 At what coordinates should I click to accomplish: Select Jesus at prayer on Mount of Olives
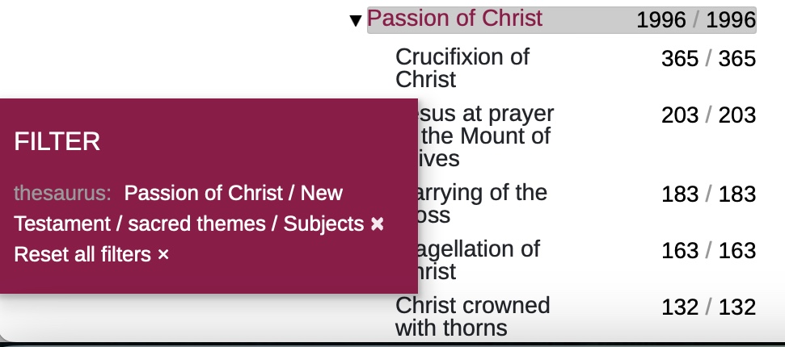click(x=485, y=136)
